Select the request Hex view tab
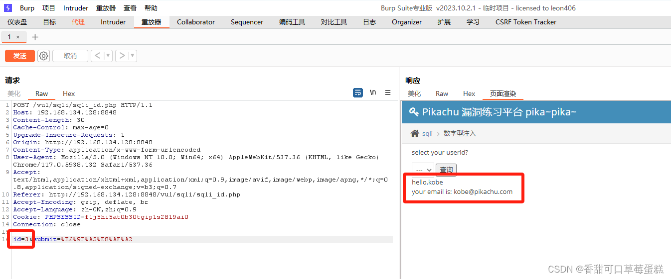This screenshot has width=671, height=279. tap(69, 93)
